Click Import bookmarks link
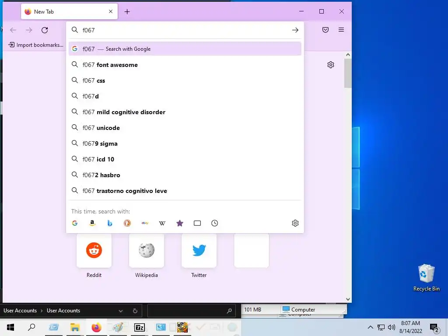 pyautogui.click(x=36, y=45)
